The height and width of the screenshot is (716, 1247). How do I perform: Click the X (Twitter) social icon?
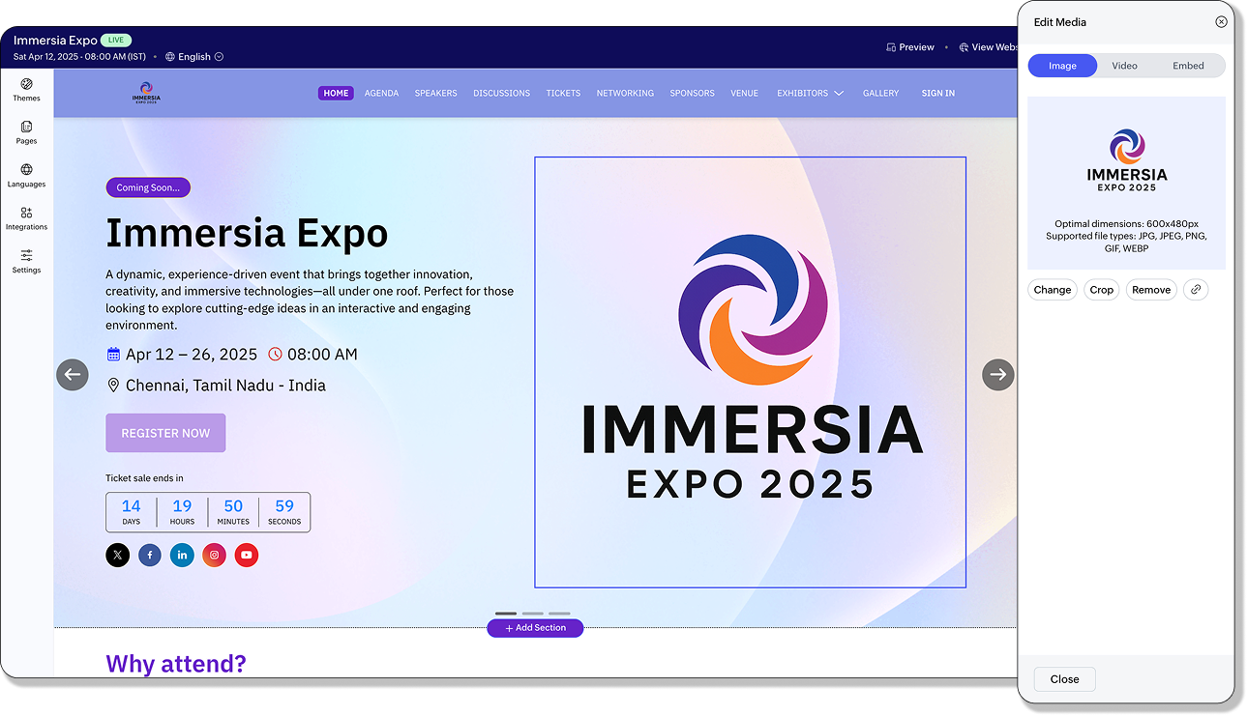117,555
